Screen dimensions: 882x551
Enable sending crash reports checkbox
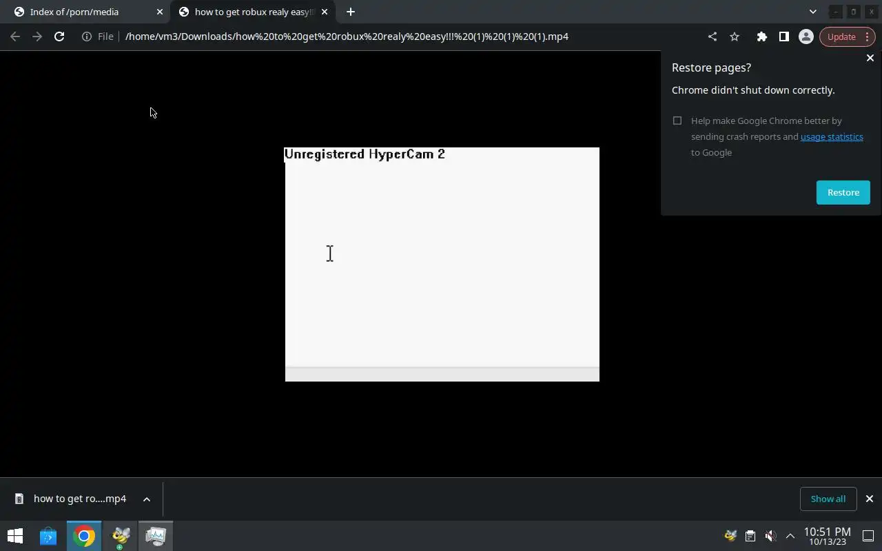pyautogui.click(x=677, y=121)
